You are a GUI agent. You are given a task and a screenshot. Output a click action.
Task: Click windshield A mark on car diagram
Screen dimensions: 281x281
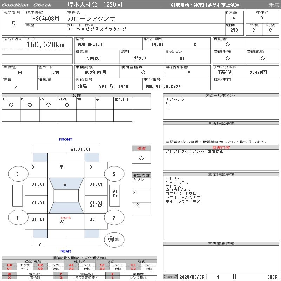coord(65,185)
